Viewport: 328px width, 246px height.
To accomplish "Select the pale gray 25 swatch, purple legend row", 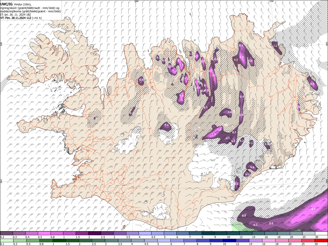I will (x=309, y=233).
